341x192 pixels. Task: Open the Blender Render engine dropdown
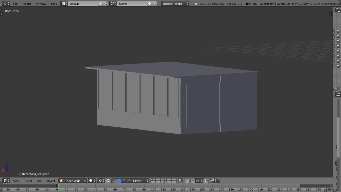pos(175,3)
